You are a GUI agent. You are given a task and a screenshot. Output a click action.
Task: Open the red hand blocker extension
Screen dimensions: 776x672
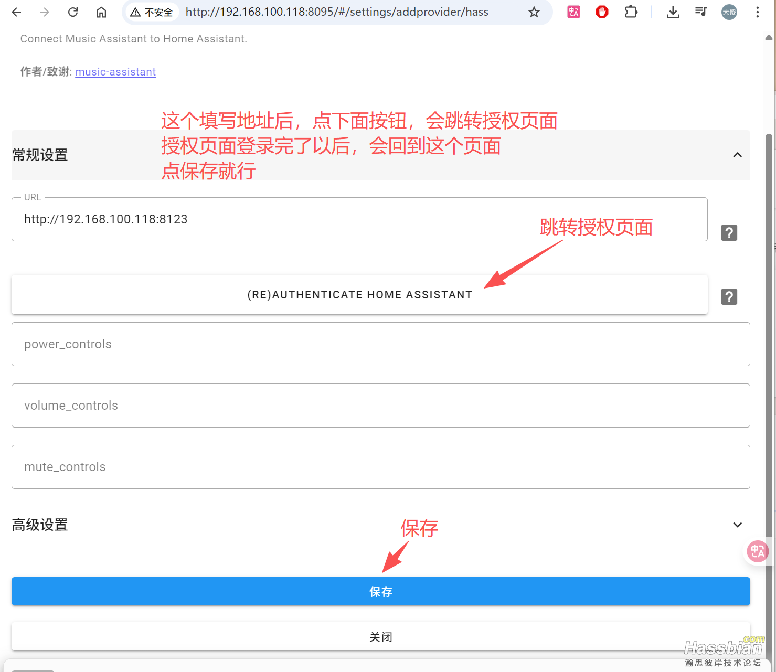coord(602,12)
